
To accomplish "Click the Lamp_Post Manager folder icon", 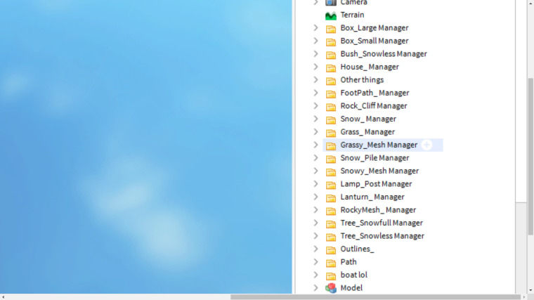I will (x=331, y=185).
